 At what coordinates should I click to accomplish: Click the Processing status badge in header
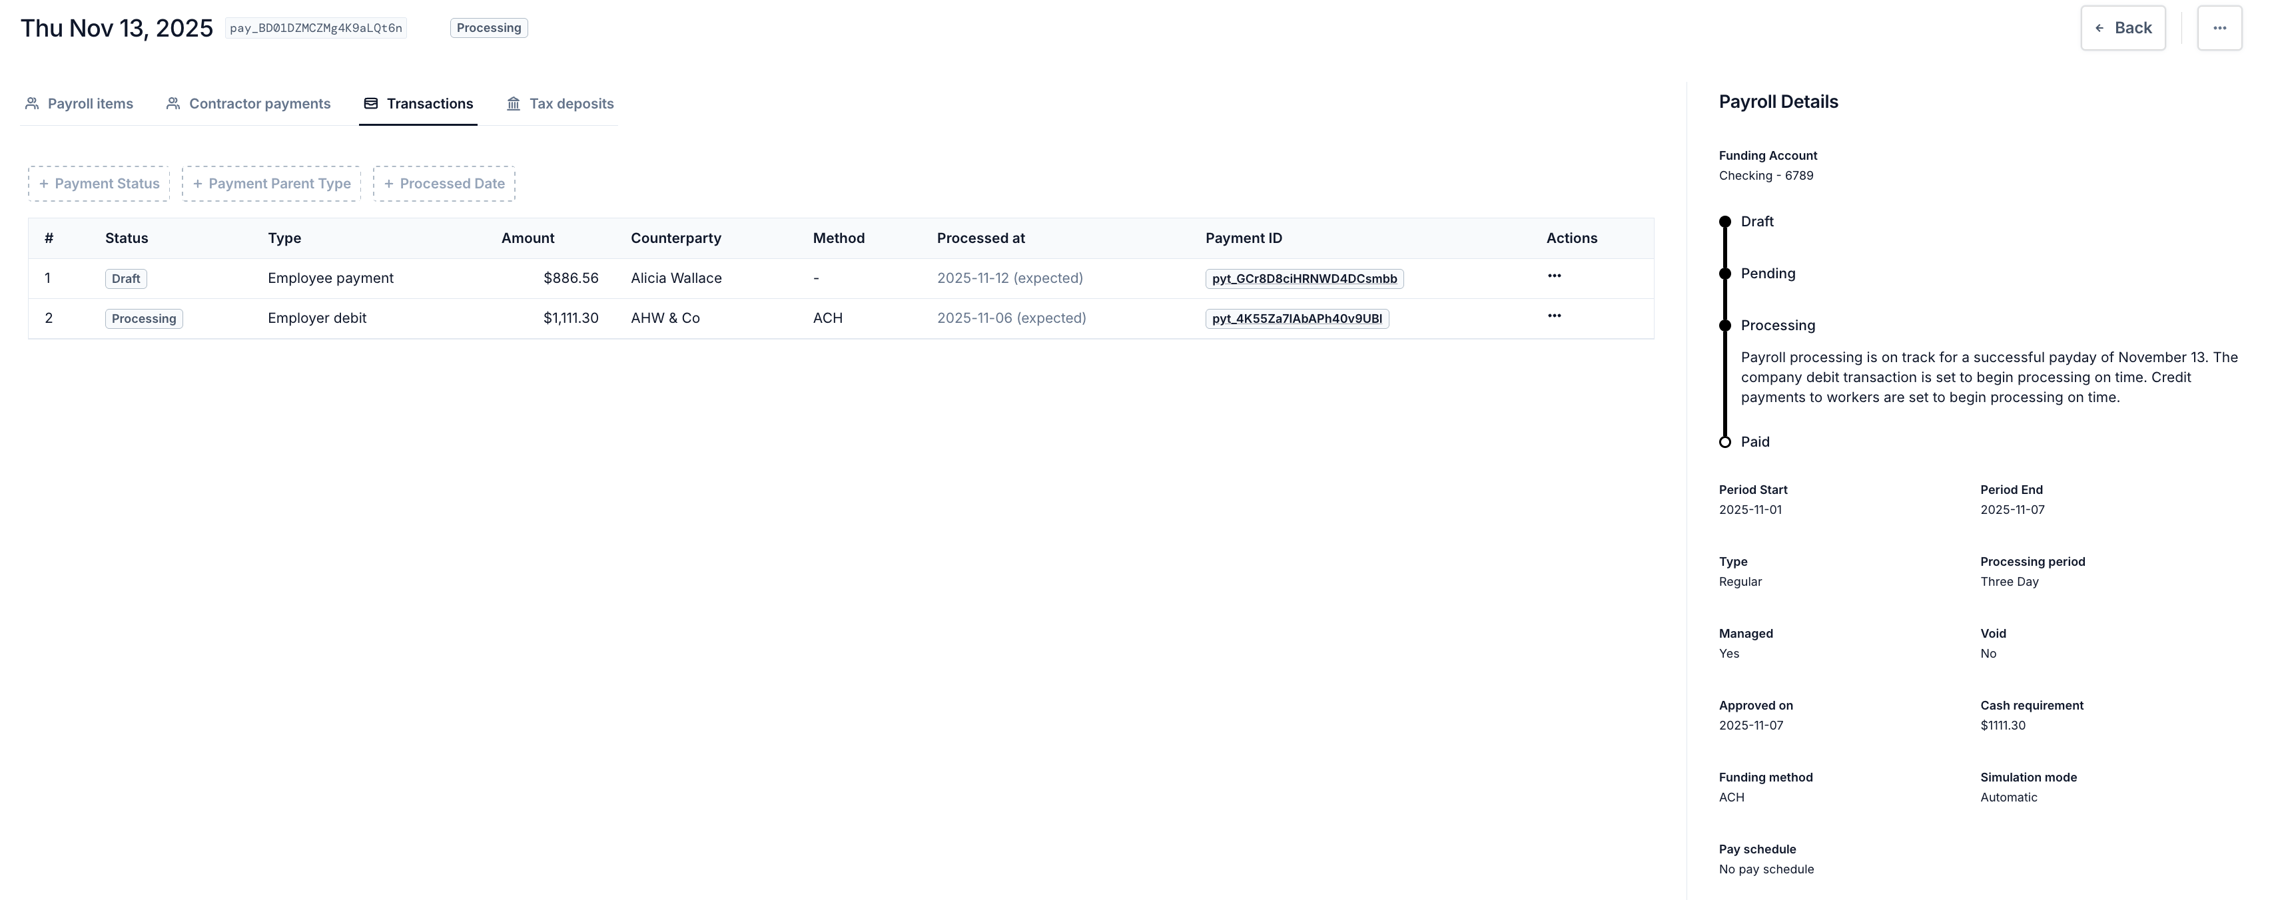488,28
